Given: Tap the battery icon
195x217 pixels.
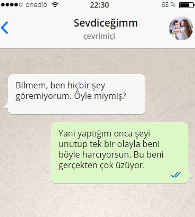Looking at the screenshot, I should pos(187,5).
